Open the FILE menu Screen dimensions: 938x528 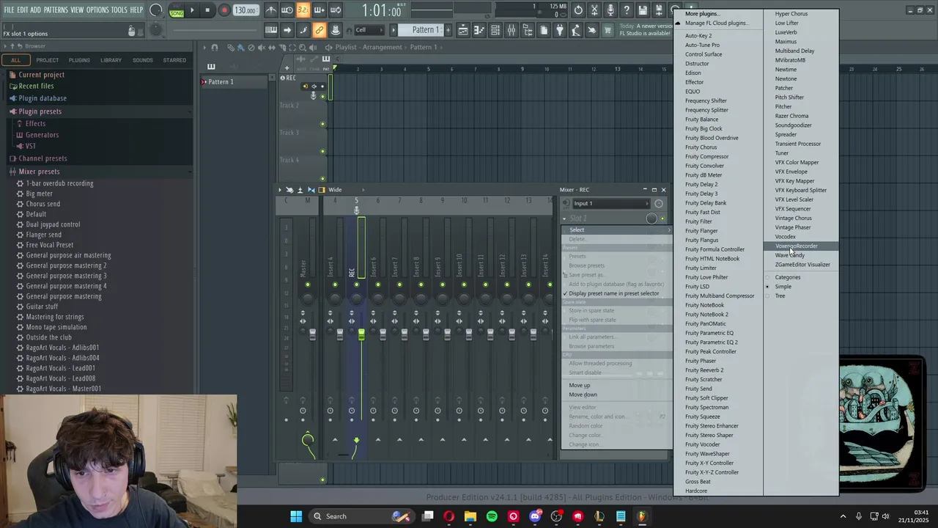[x=10, y=10]
